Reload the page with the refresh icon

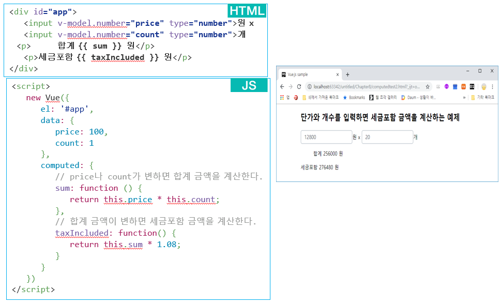point(299,87)
